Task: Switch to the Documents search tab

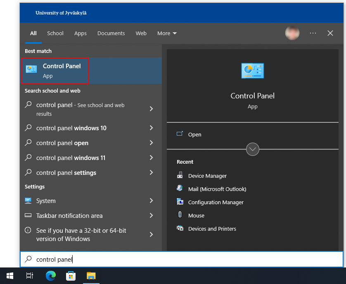Action: [x=111, y=33]
